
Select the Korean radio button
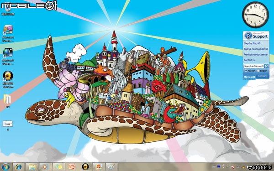pyautogui.click(x=246, y=71)
